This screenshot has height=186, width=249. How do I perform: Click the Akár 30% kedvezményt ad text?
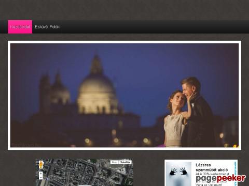click(x=212, y=174)
